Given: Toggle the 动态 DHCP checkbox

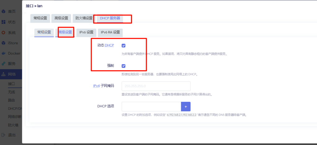Looking at the screenshot, I should point(124,46).
